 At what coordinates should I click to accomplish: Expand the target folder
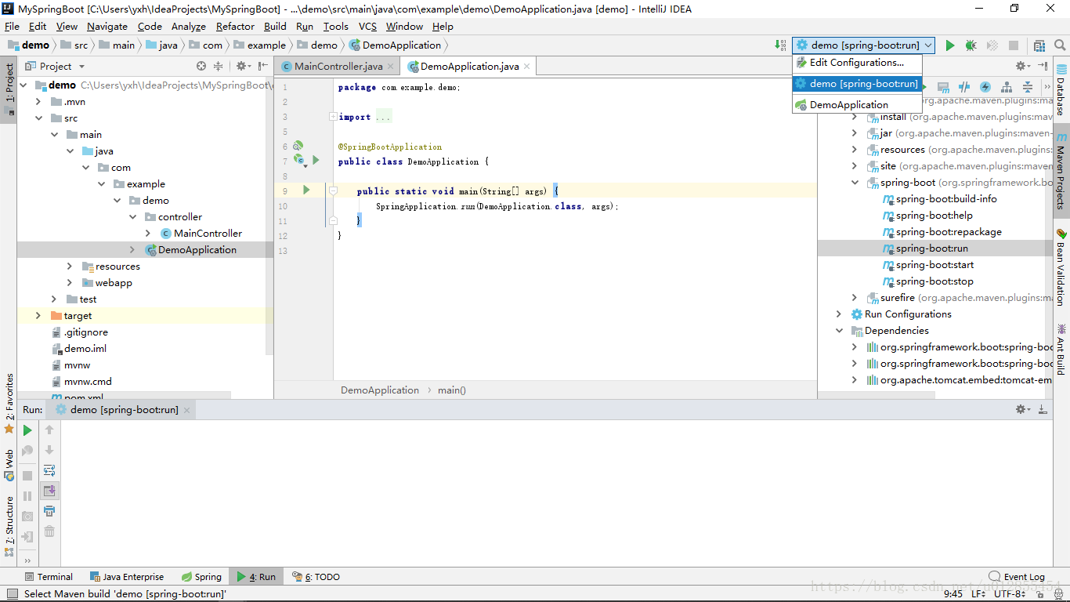38,316
